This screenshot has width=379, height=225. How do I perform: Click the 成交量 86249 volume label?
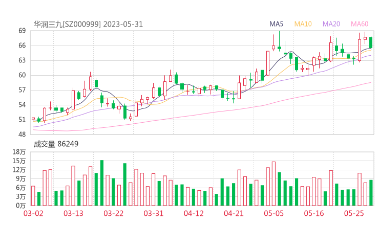pyautogui.click(x=56, y=144)
